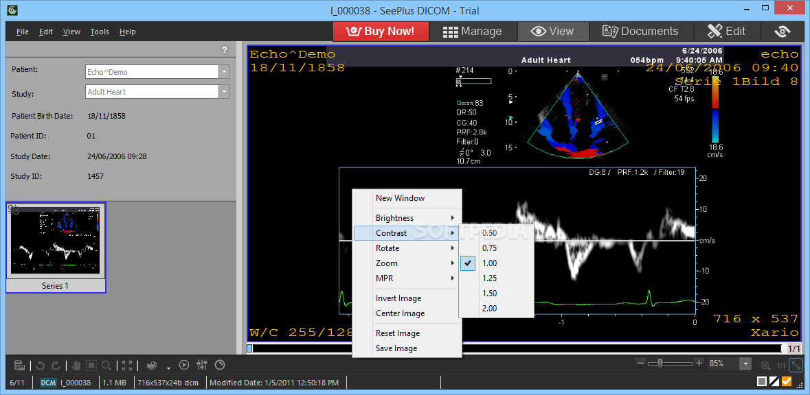The width and height of the screenshot is (810, 395).
Task: Open the small arrow beside the palette icon
Action: click(x=168, y=368)
